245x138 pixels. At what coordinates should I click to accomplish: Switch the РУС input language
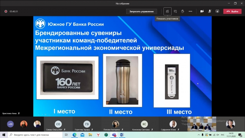223,135
